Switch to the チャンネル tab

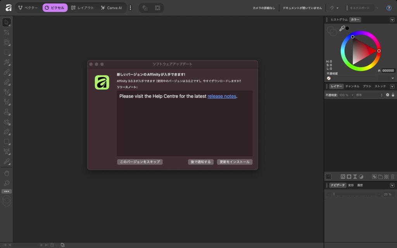click(x=352, y=86)
